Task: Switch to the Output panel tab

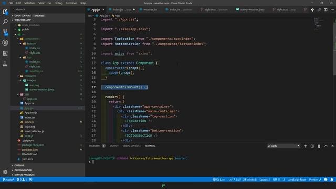Action: tap(114, 146)
